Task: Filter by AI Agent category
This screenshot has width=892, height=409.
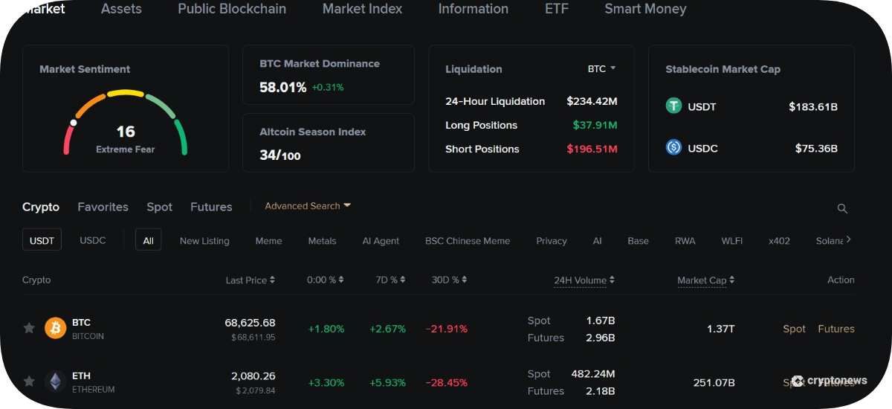Action: pos(381,241)
